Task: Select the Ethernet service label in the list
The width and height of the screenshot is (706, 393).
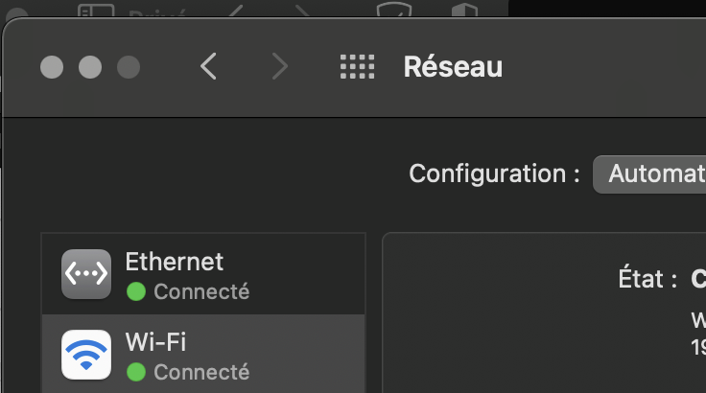Action: 175,262
